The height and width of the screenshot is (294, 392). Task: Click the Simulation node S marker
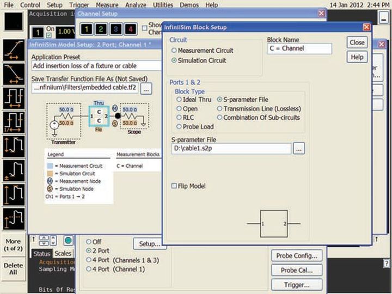click(x=115, y=123)
